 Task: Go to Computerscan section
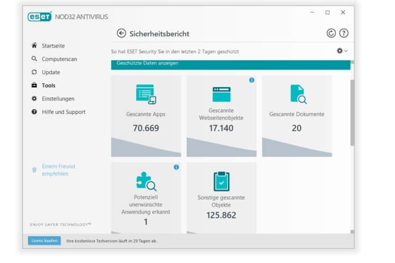60,59
